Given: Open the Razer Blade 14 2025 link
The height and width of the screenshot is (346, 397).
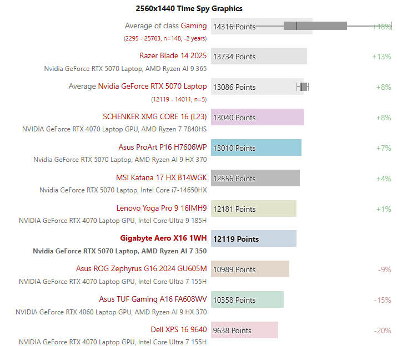Looking at the screenshot, I should click(173, 55).
